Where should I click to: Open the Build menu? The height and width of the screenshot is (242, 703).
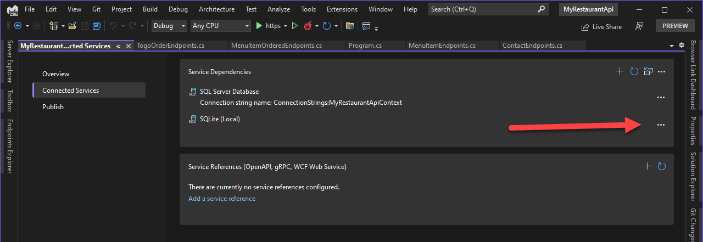point(150,9)
